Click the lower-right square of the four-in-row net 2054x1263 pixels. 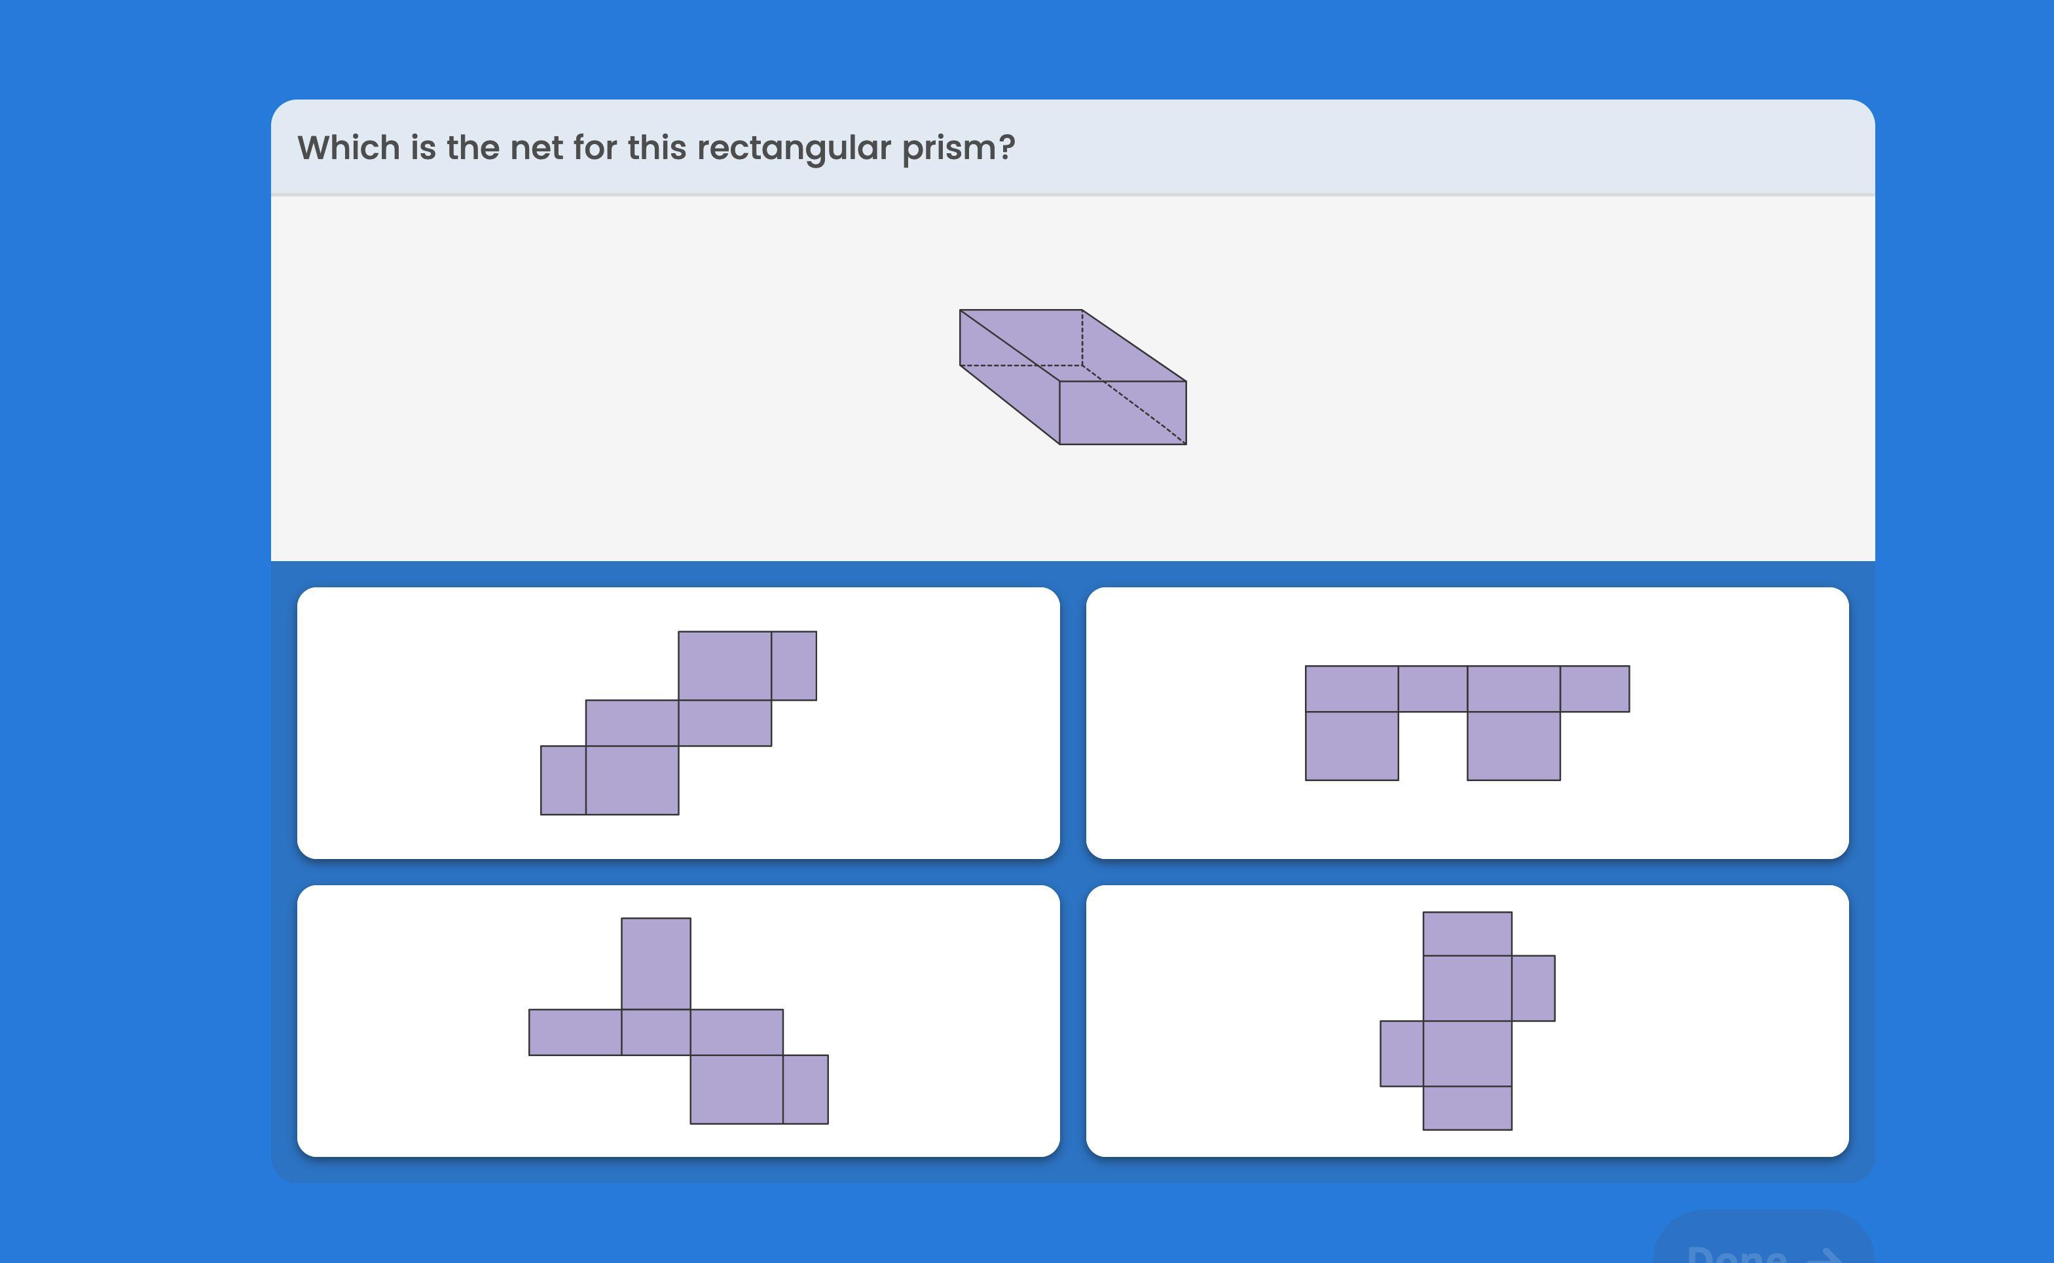(1513, 746)
